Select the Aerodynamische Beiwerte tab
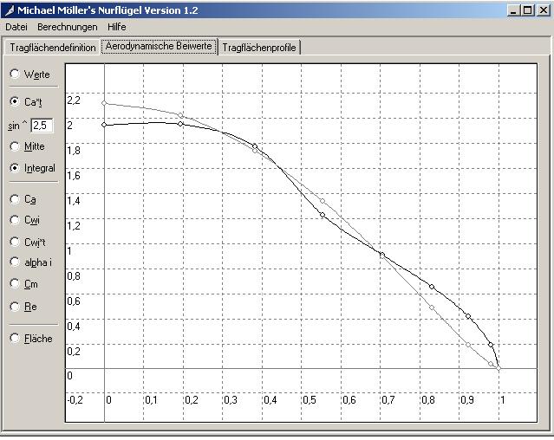Screen dimensions: 554x440 click(x=159, y=46)
